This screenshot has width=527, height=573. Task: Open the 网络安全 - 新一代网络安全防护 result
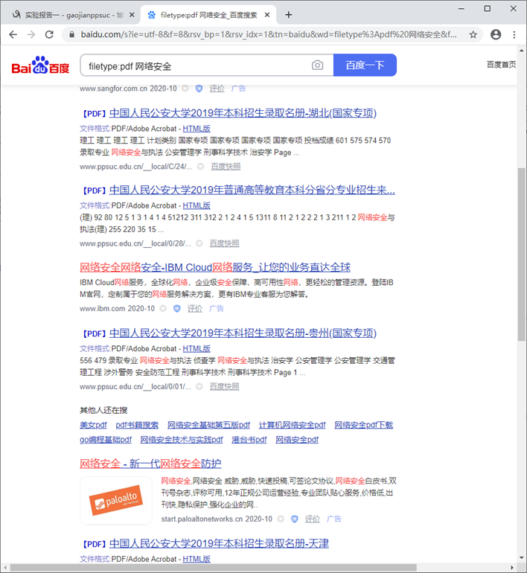coord(150,464)
